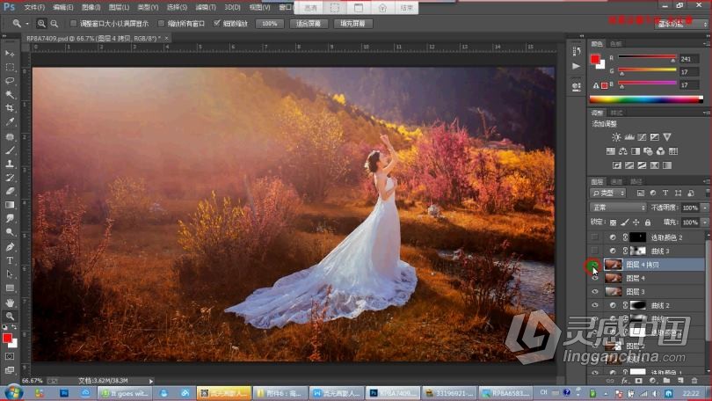The height and width of the screenshot is (401, 712).
Task: Open the fill slider arrow in Layers panel
Action: coord(705,222)
